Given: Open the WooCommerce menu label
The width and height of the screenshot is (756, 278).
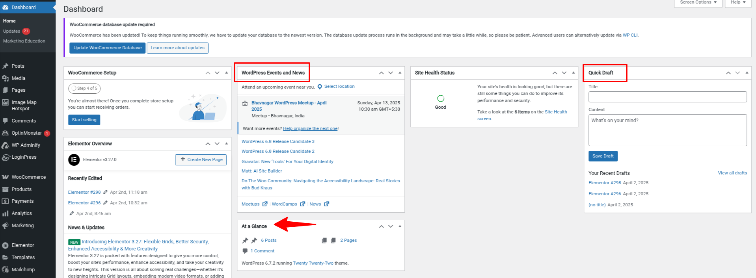Looking at the screenshot, I should tap(29, 177).
